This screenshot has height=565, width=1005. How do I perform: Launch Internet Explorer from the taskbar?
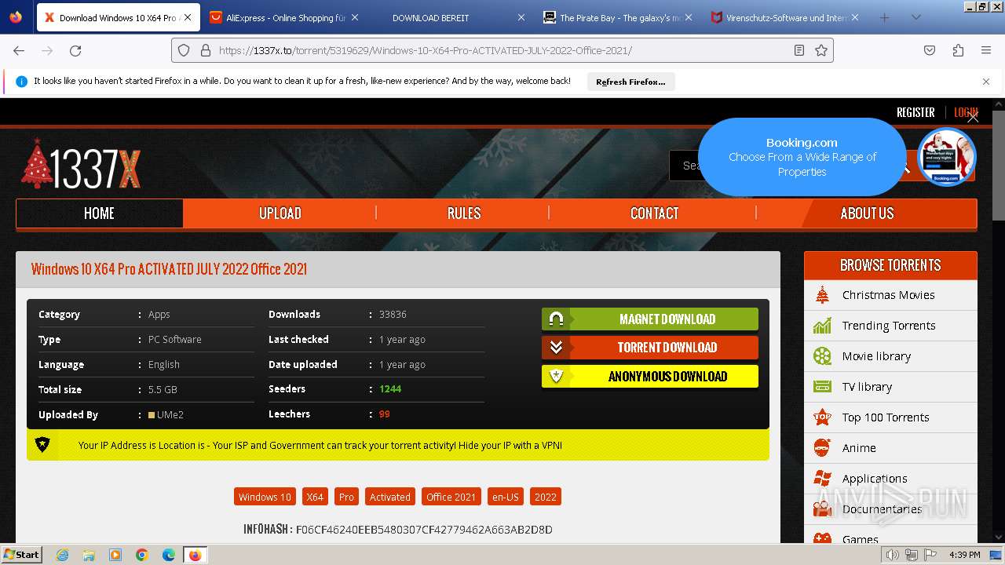tap(63, 555)
